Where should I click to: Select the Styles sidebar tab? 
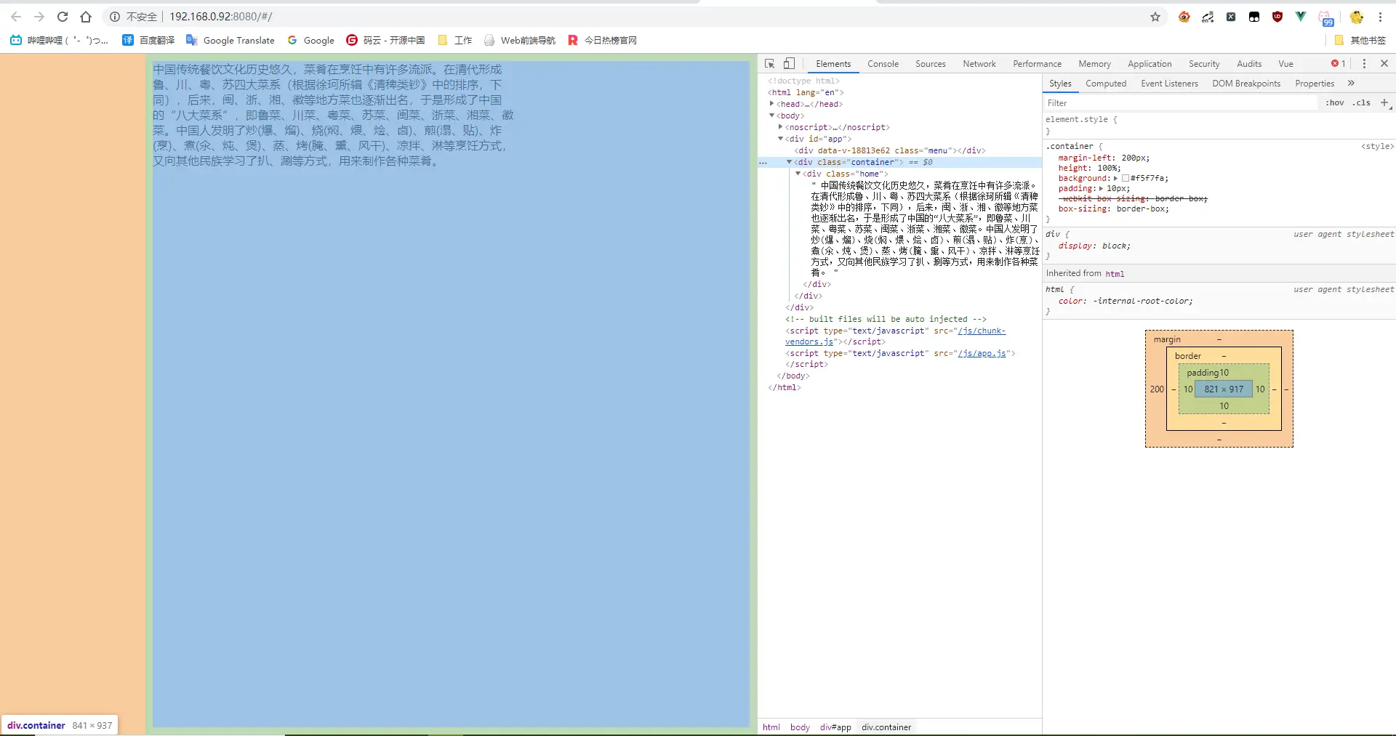1061,84
